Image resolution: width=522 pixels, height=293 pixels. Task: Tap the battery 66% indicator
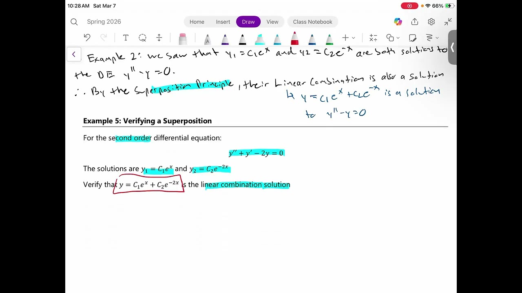tap(443, 6)
